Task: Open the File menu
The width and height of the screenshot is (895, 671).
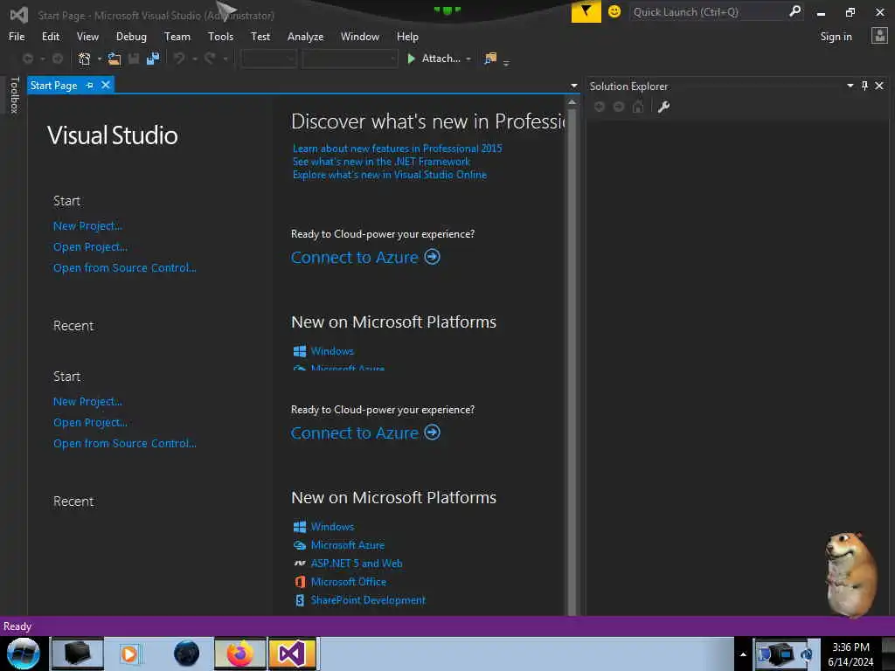Action: click(x=17, y=37)
